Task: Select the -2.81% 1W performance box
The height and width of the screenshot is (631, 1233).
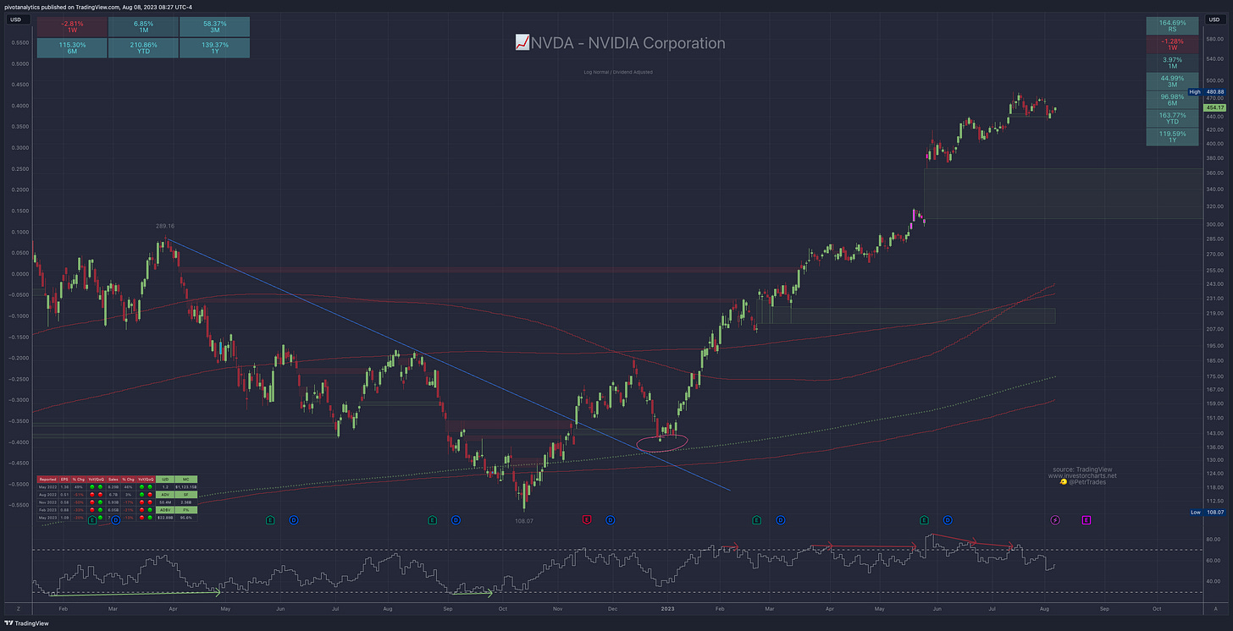Action: [x=71, y=26]
